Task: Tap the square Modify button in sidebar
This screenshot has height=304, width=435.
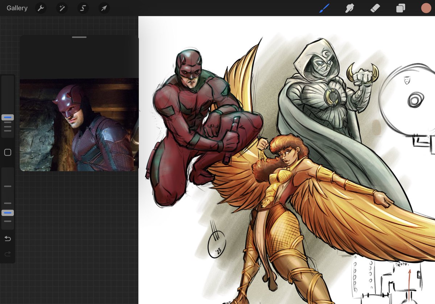Action: point(8,152)
